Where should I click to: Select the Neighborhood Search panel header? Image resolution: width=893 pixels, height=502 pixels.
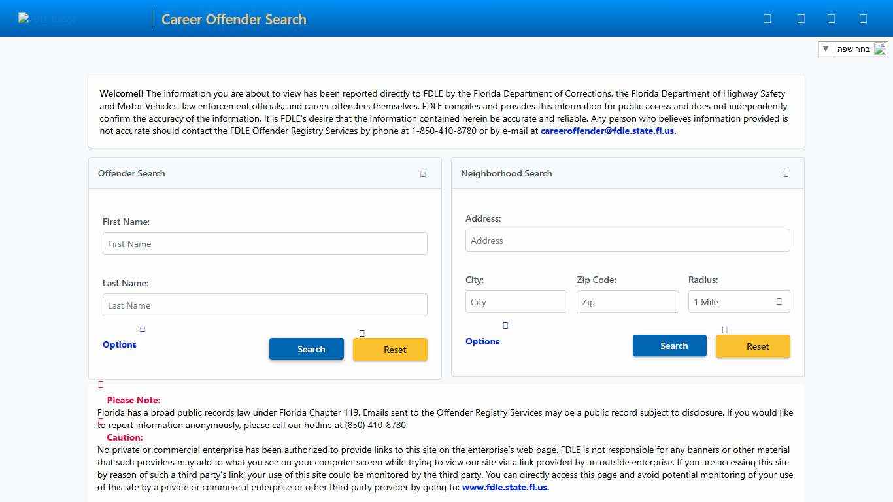coord(506,173)
